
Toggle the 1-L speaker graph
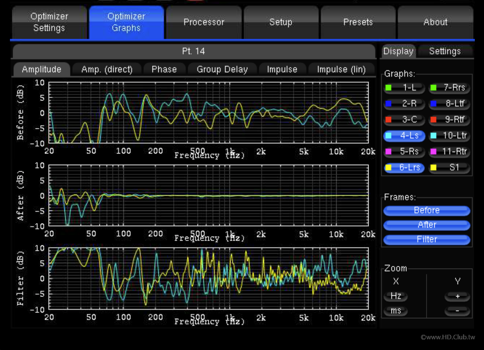[404, 88]
